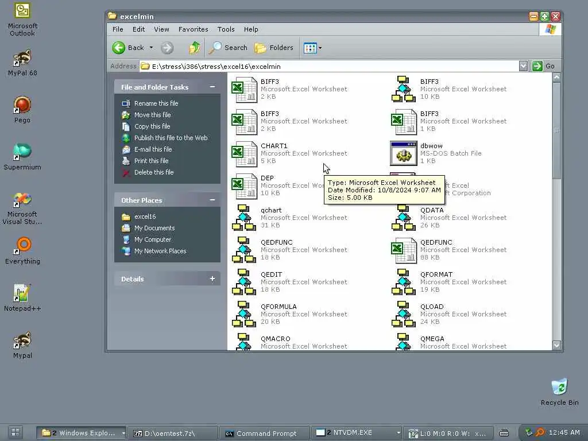Select the QEDIT file icon
The height and width of the screenshot is (441, 588).
point(244,283)
